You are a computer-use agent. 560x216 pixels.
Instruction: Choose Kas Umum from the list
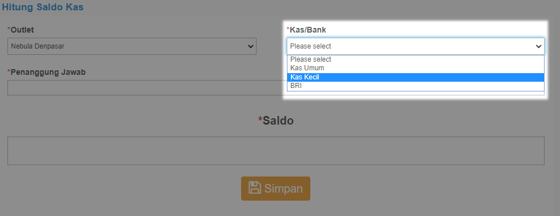[x=416, y=68]
